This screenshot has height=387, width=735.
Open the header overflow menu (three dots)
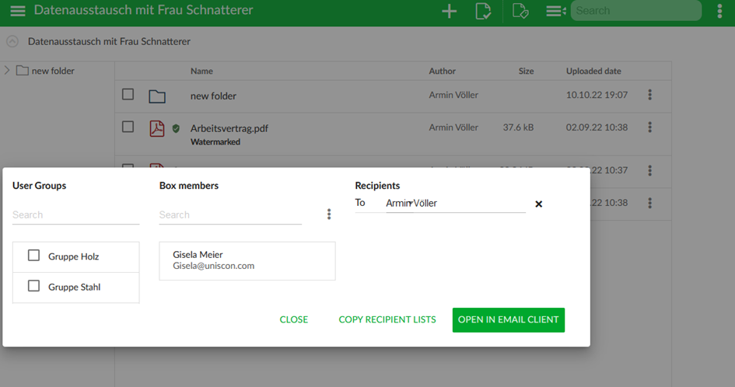[x=719, y=11]
